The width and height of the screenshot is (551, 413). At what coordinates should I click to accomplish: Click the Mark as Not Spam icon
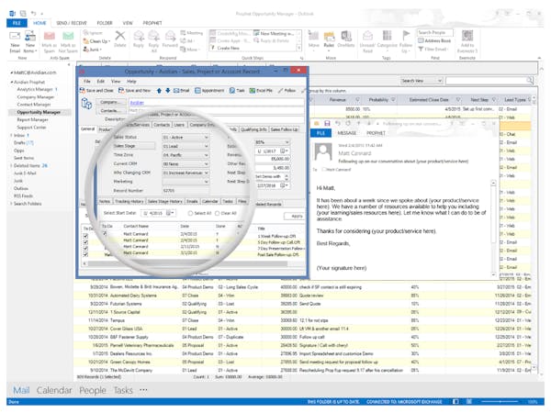pos(68,42)
